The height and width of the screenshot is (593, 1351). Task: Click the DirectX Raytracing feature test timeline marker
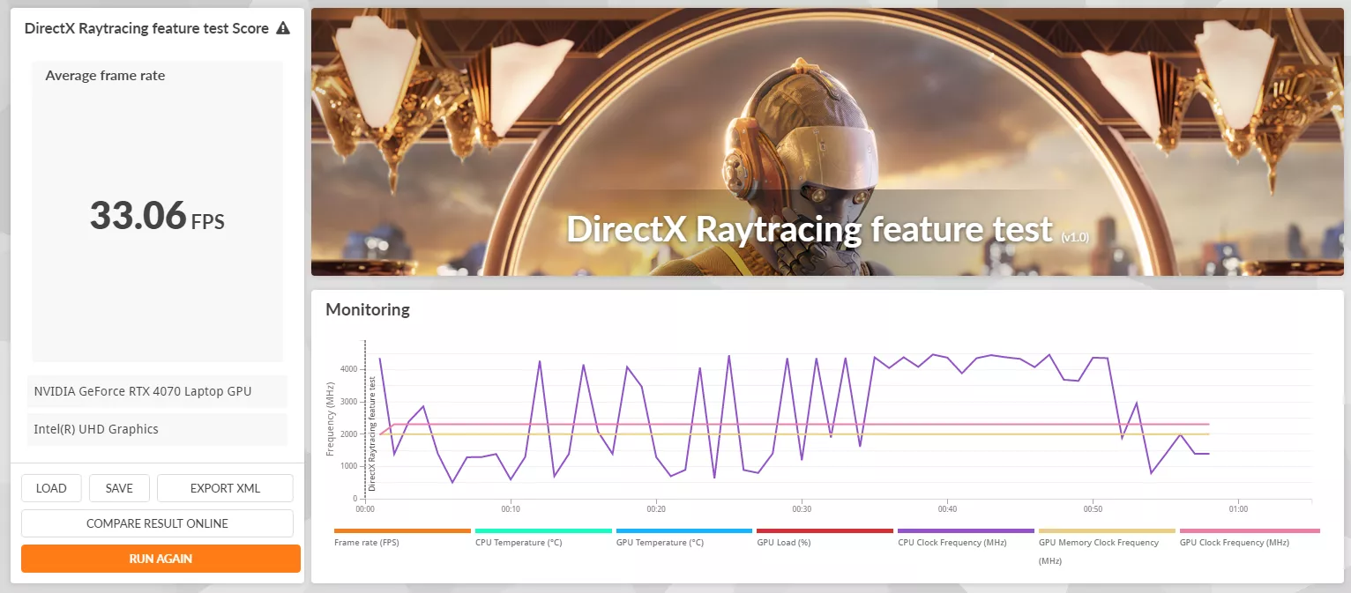click(372, 434)
